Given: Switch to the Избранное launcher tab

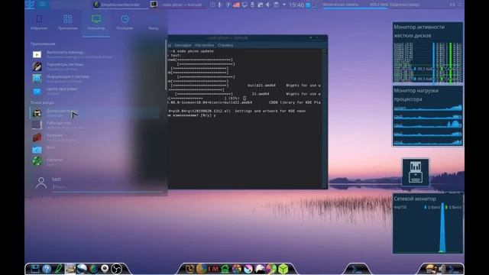Looking at the screenshot, I should [39, 22].
